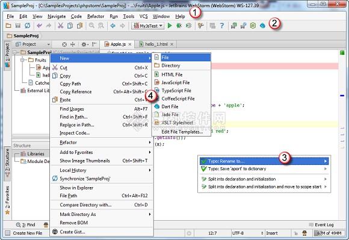Click the Forward navigation arrow icon
Screen dimensions: 349x240
pos(122,26)
